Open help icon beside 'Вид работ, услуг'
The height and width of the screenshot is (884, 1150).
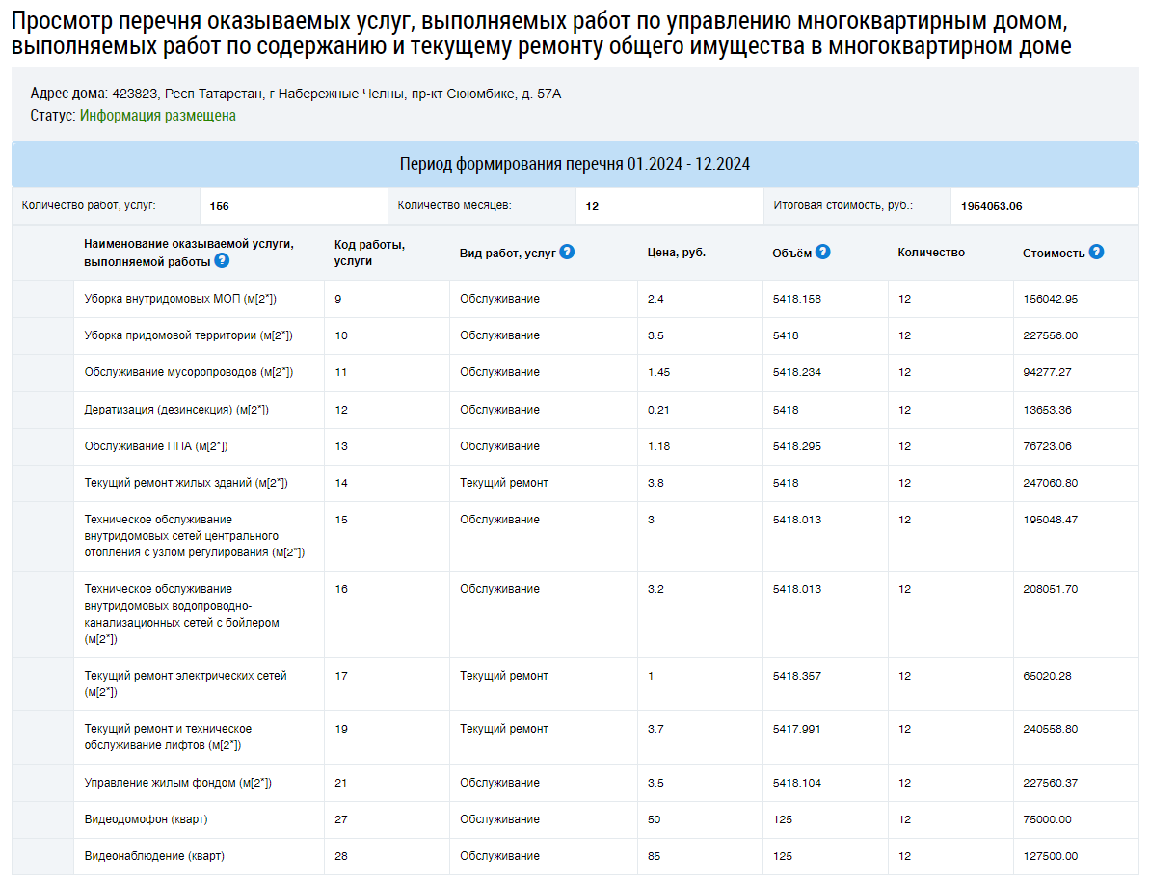(567, 252)
